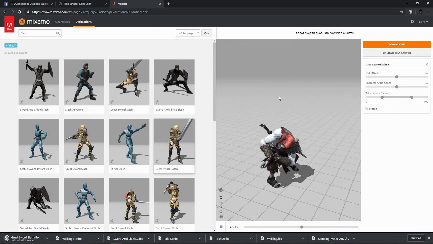
Task: Click the UPLOAD CHARACTER button
Action: (x=397, y=53)
